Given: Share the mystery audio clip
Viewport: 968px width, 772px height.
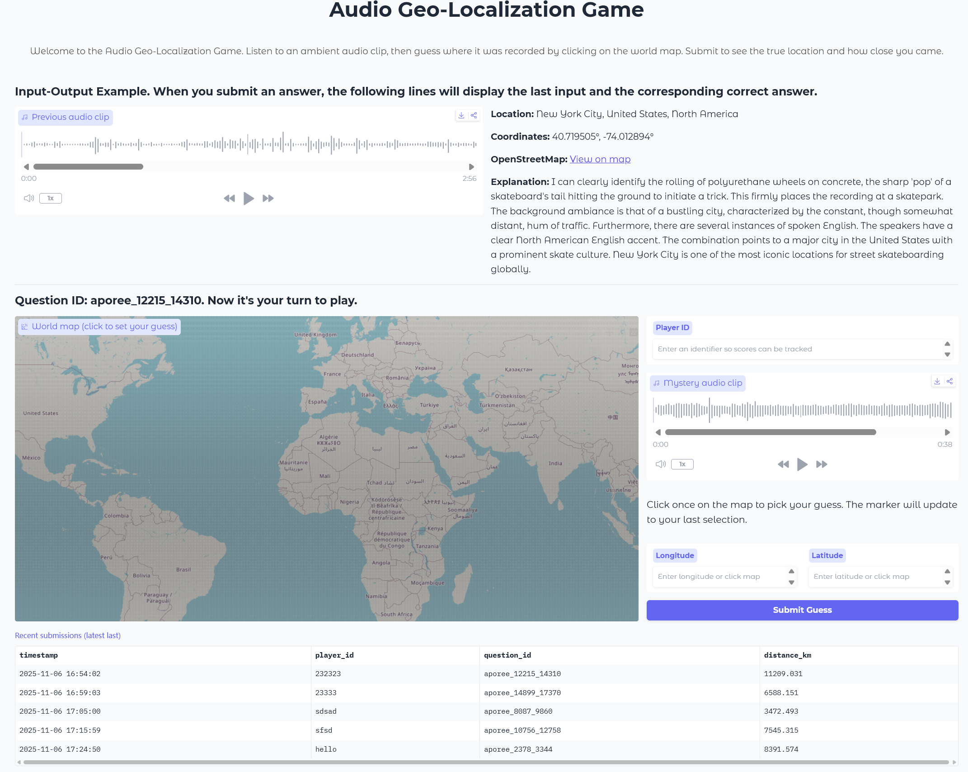Looking at the screenshot, I should 950,382.
